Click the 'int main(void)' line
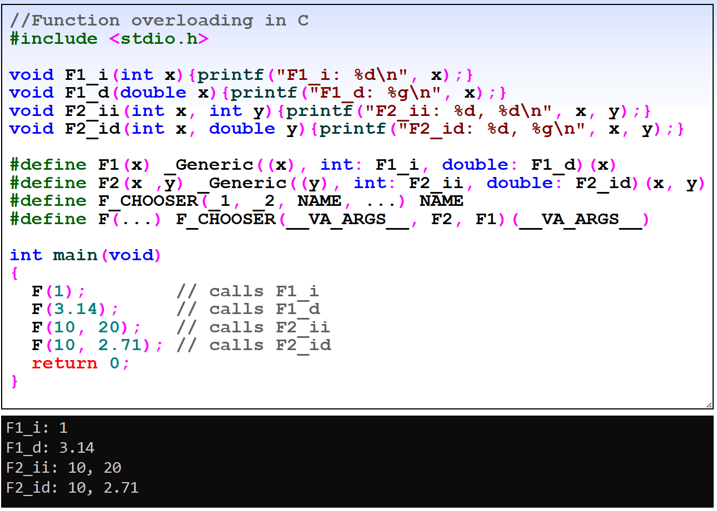This screenshot has width=717, height=511. pos(85,255)
